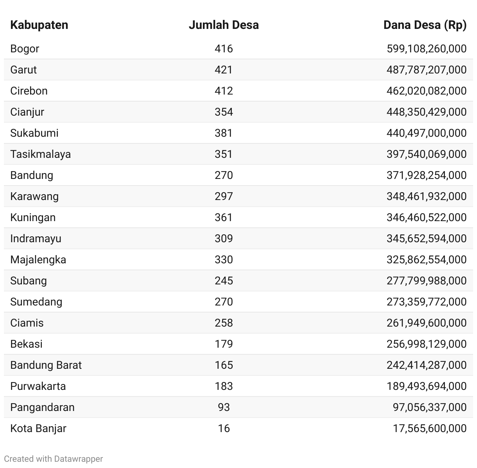Click Majalengka's Dana Desa value 325,862,554,000

click(x=427, y=260)
